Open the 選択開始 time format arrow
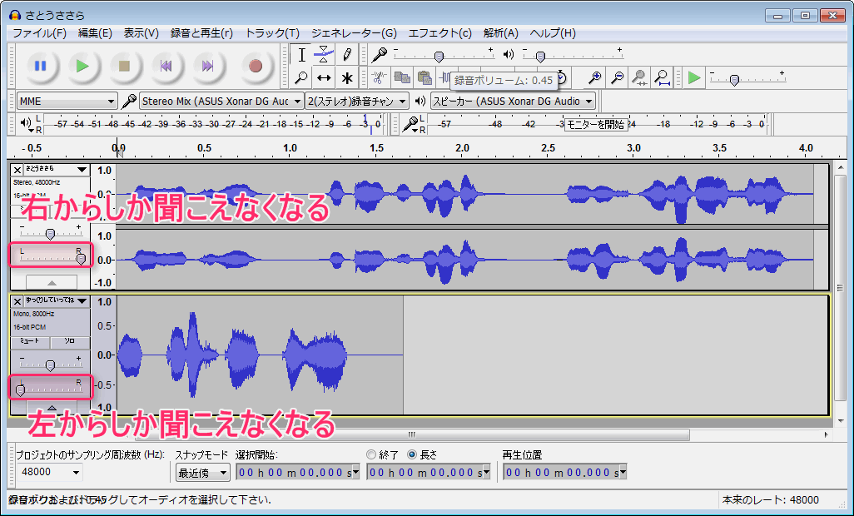Image resolution: width=854 pixels, height=516 pixels. [356, 473]
